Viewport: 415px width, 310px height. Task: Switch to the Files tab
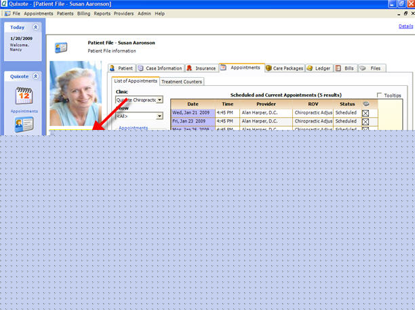[x=372, y=68]
